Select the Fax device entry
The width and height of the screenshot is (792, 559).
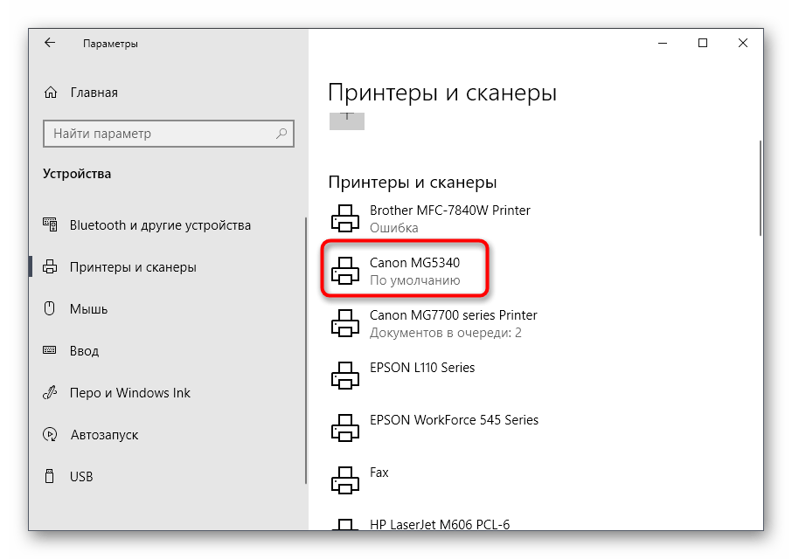point(379,473)
